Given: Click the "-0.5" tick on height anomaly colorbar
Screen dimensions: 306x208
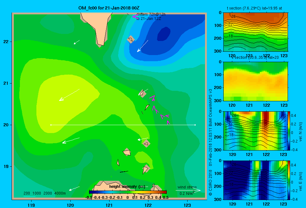Looking at the screenshot, I should (89, 198).
